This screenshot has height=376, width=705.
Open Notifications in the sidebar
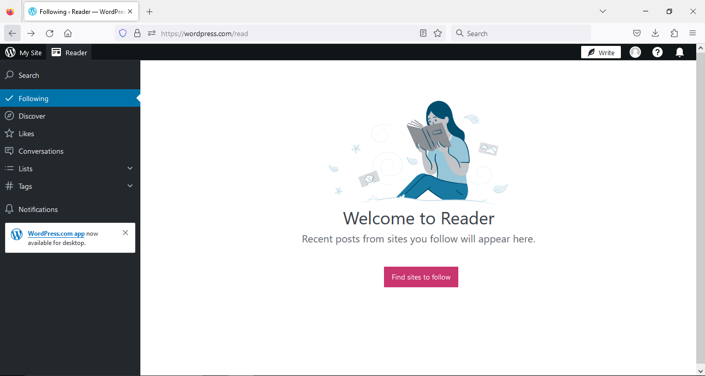(x=70, y=209)
